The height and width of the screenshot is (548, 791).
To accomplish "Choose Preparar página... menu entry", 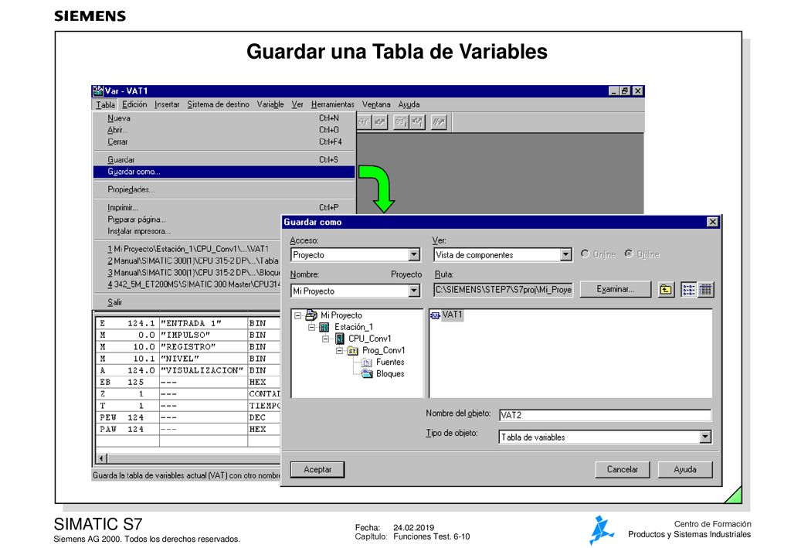I will click(188, 220).
